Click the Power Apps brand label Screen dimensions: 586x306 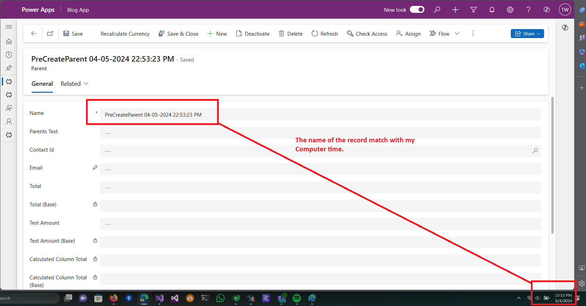[x=38, y=10]
